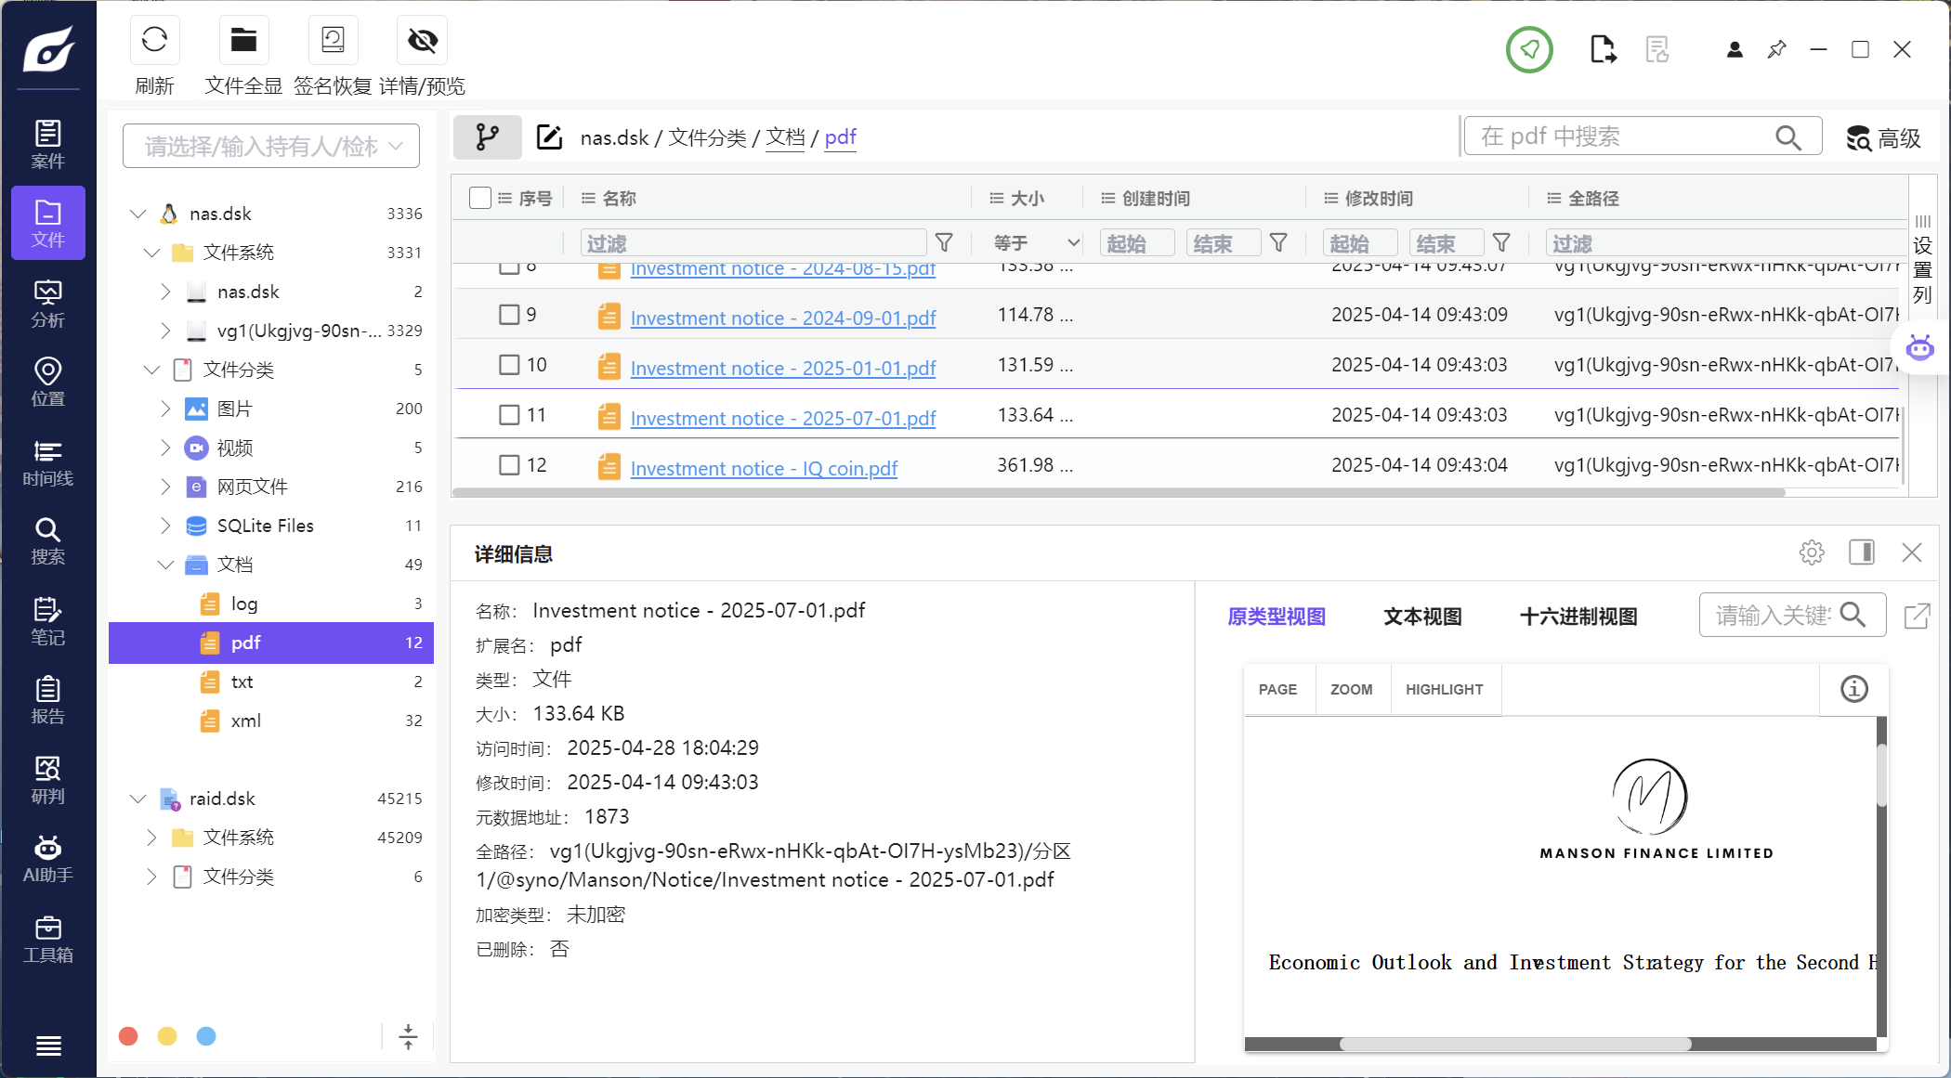Switch to the 十六进制视图 tab
Screen dimensions: 1951x1078
(x=1578, y=617)
